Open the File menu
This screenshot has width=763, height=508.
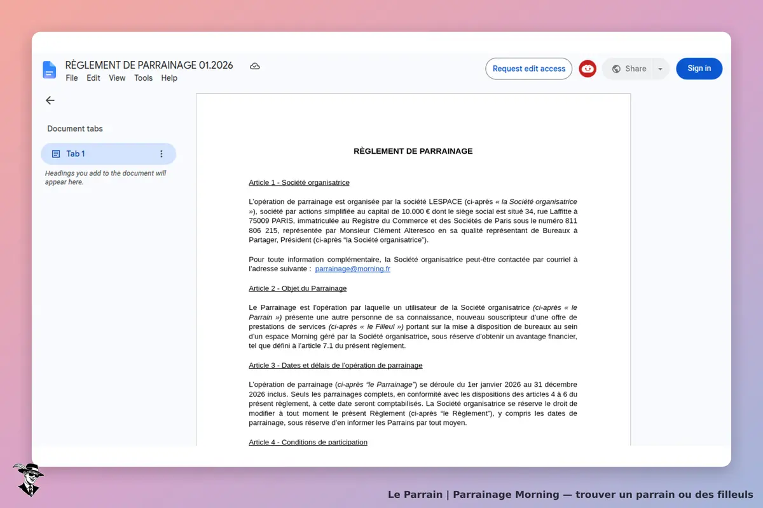(x=72, y=78)
